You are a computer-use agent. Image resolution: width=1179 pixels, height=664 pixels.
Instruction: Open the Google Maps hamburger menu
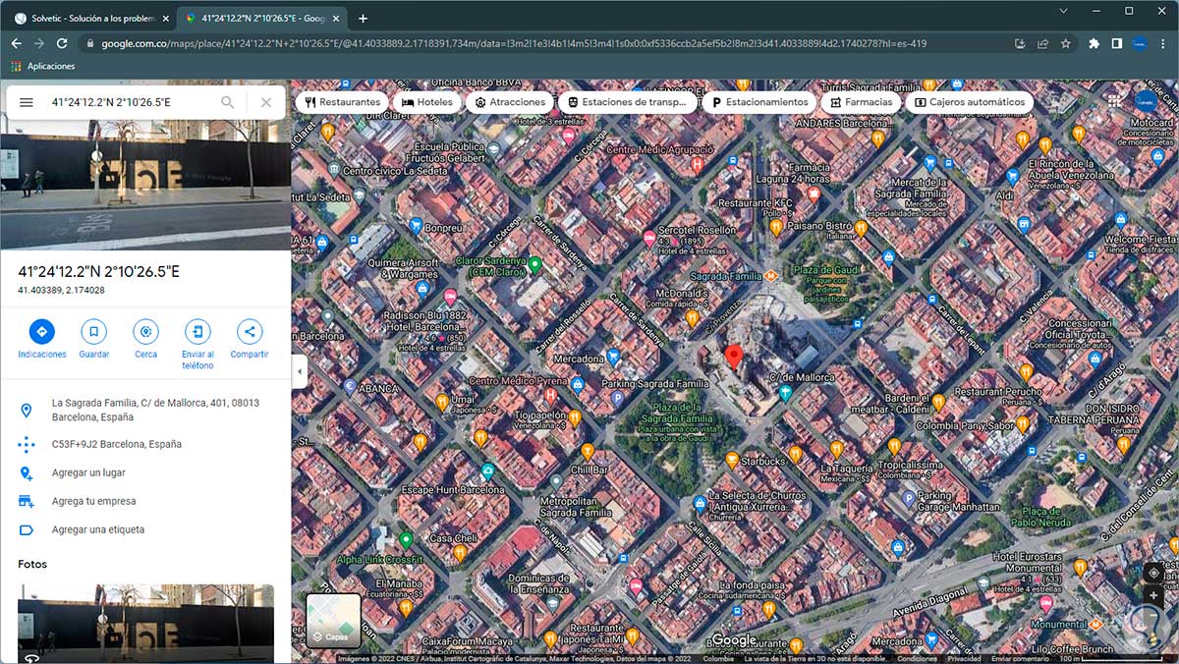coord(27,102)
